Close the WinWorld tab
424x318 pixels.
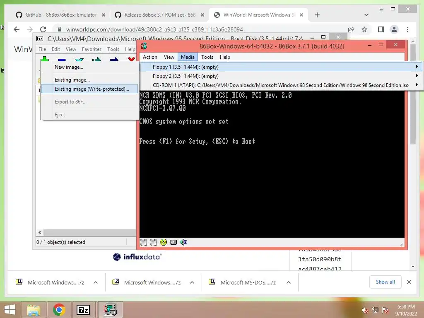301,15
